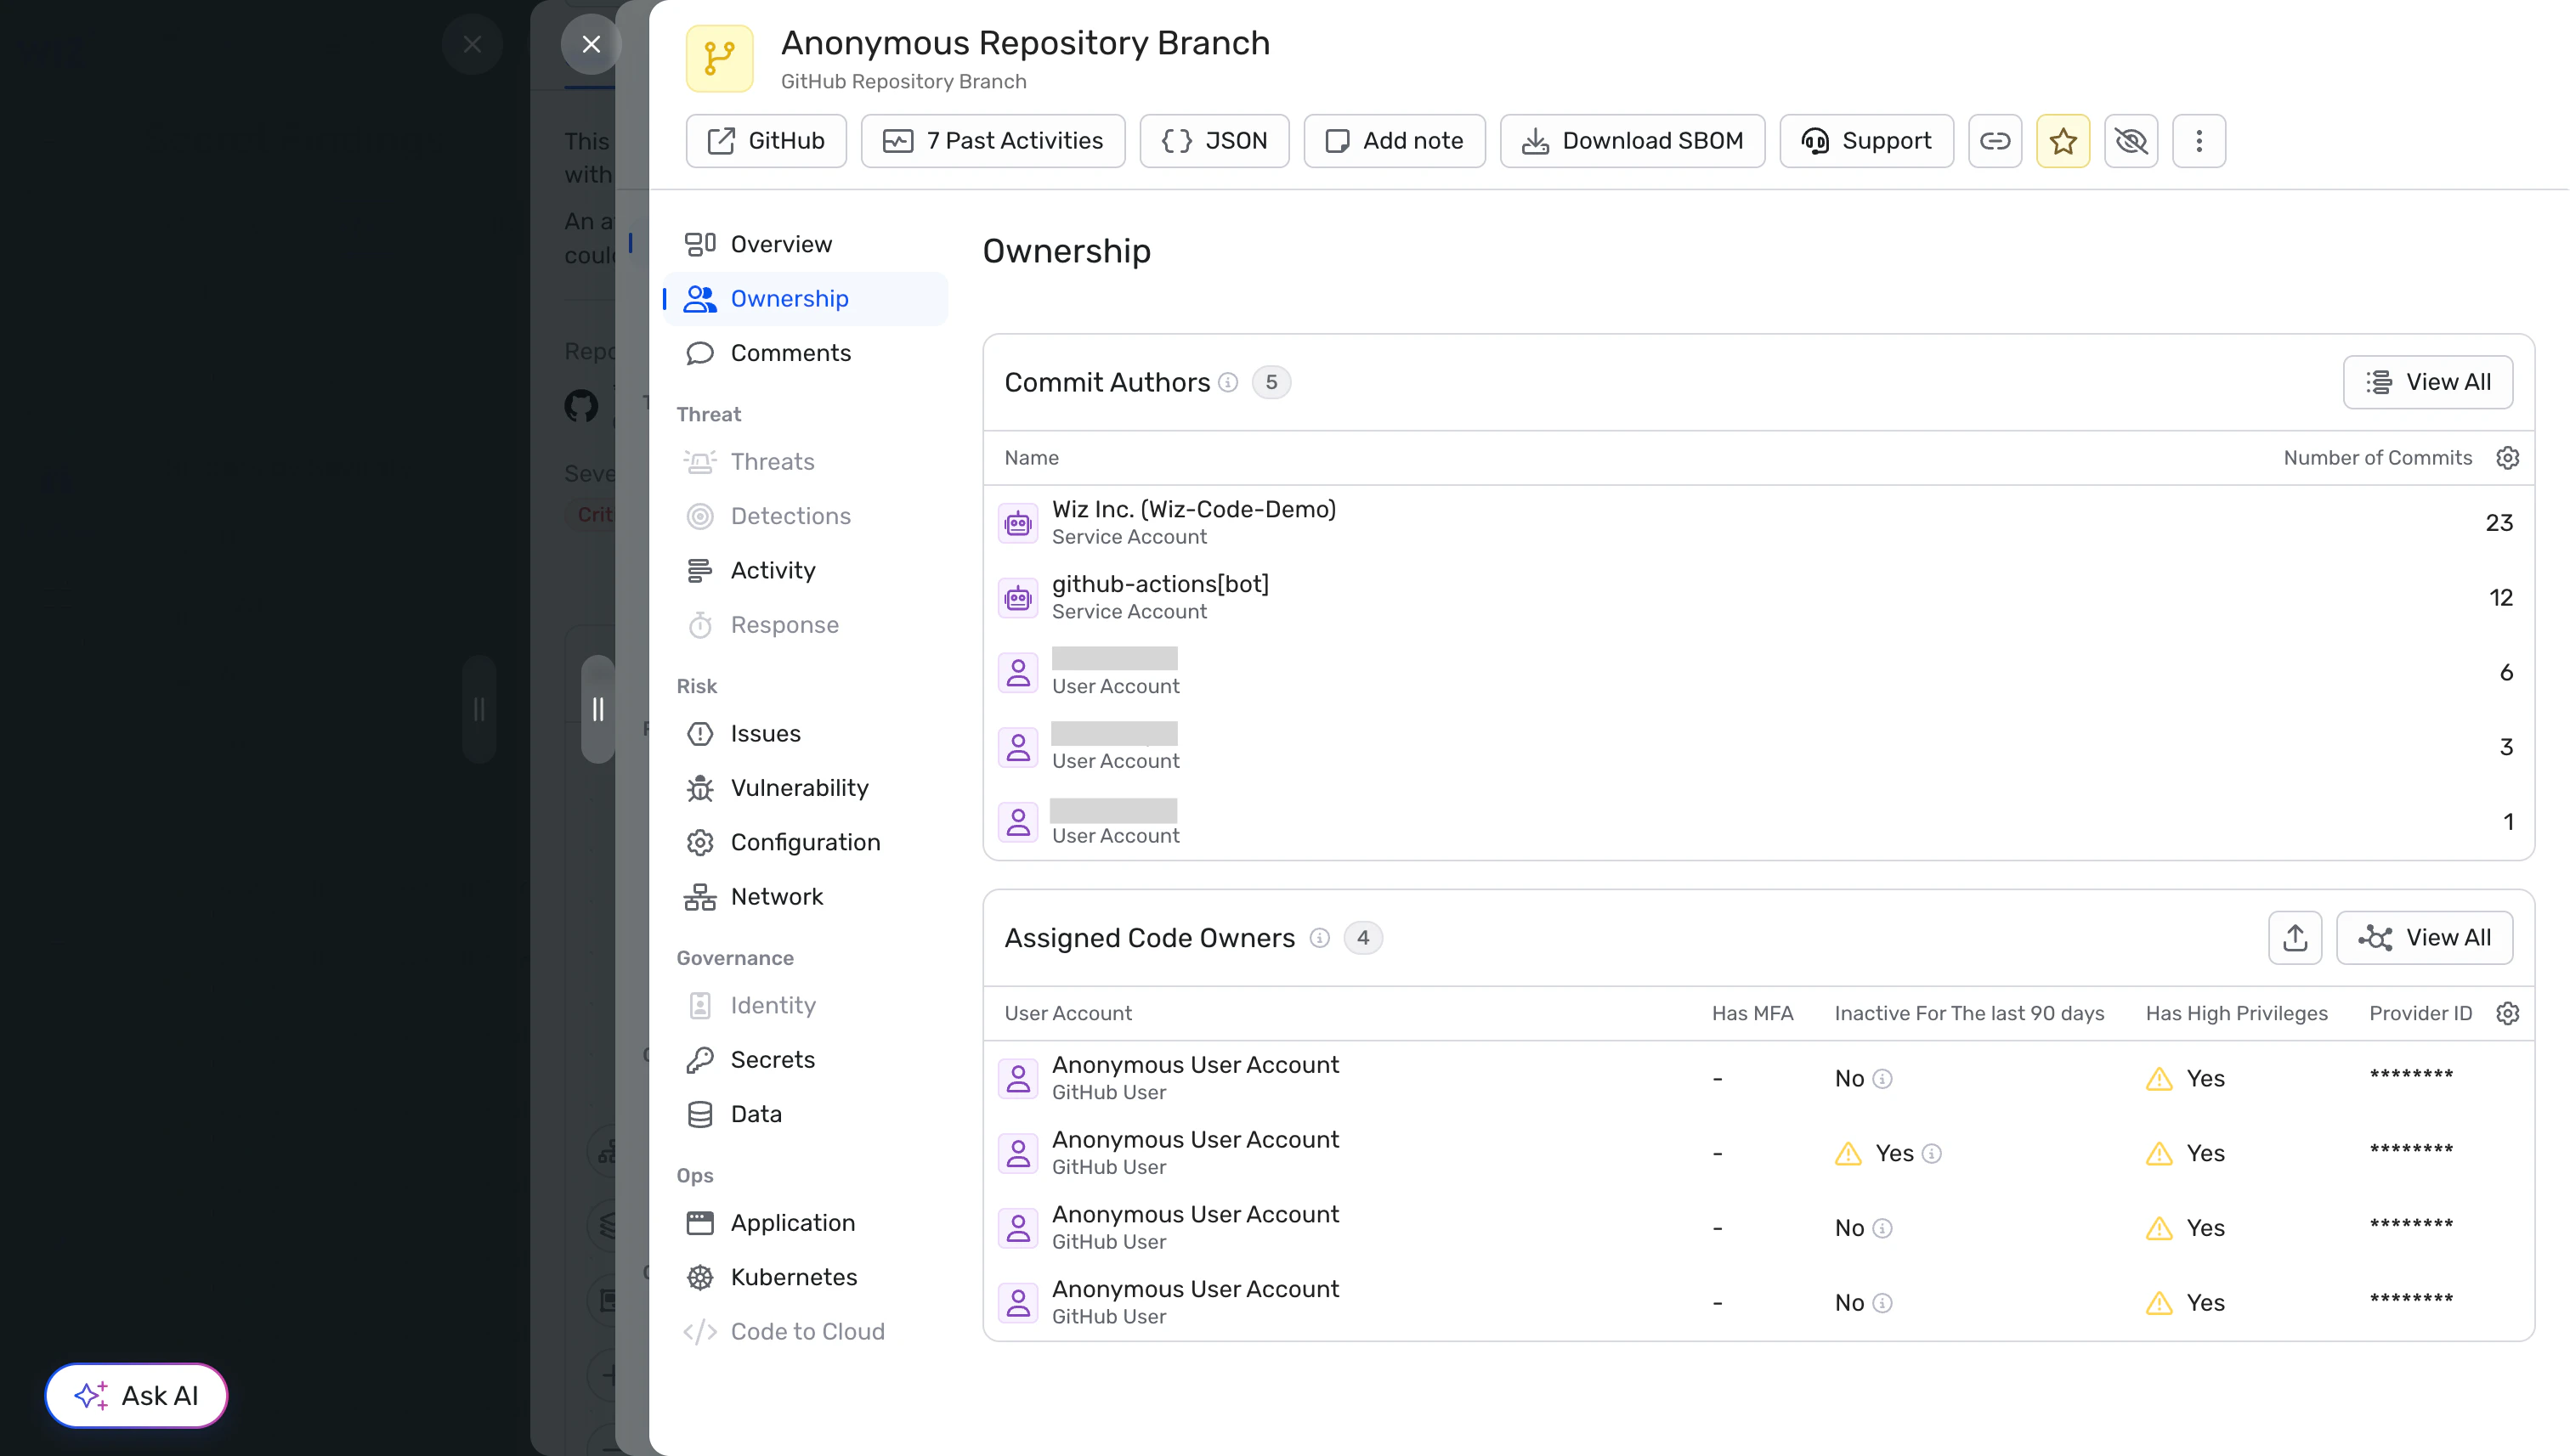Viewport: 2570px width, 1456px height.
Task: Open the Secrets sidebar item
Action: point(806,1060)
